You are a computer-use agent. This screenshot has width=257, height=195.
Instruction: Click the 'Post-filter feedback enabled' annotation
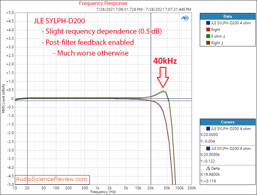click(x=88, y=42)
